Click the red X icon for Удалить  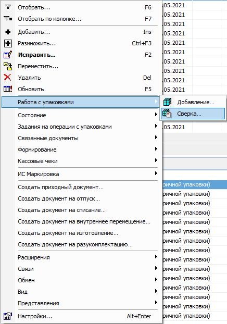[x=8, y=78]
